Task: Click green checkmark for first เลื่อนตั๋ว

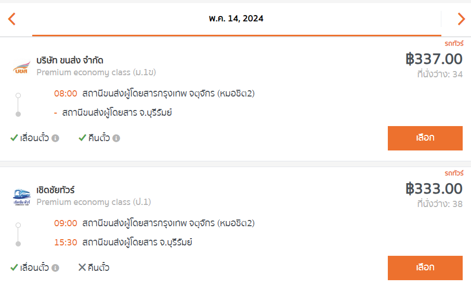Action: coord(14,137)
